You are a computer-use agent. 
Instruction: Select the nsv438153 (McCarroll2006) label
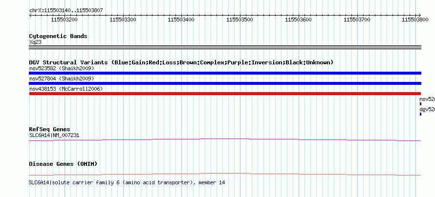click(x=66, y=89)
